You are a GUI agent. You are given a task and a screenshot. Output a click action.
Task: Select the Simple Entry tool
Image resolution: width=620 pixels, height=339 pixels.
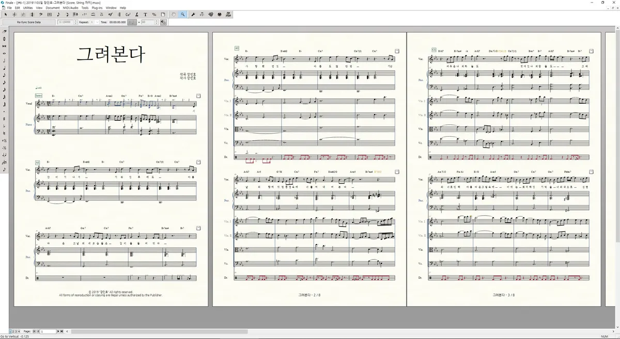tap(58, 14)
